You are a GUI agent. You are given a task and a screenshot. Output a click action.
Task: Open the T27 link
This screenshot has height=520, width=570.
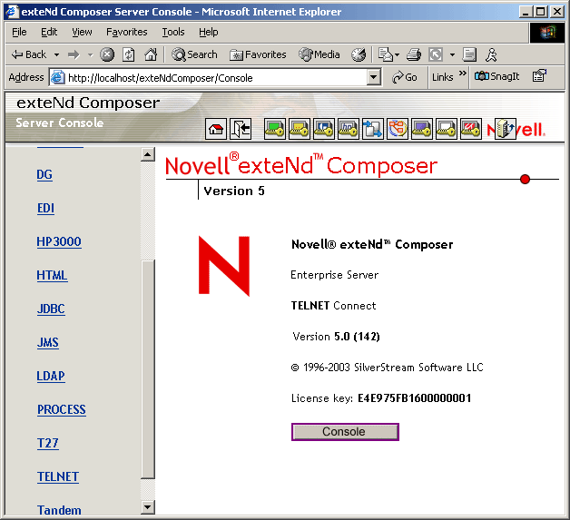47,443
